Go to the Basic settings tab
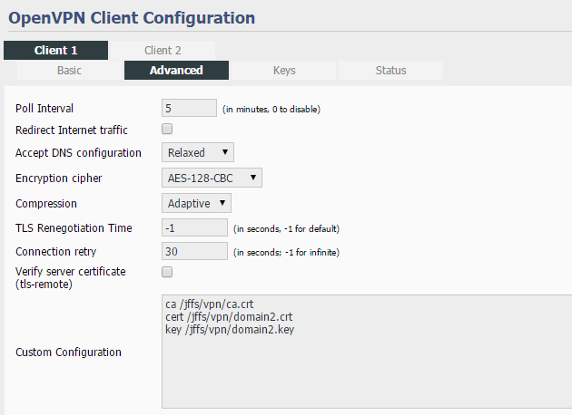Viewport: 572px width, 415px height. click(x=70, y=71)
